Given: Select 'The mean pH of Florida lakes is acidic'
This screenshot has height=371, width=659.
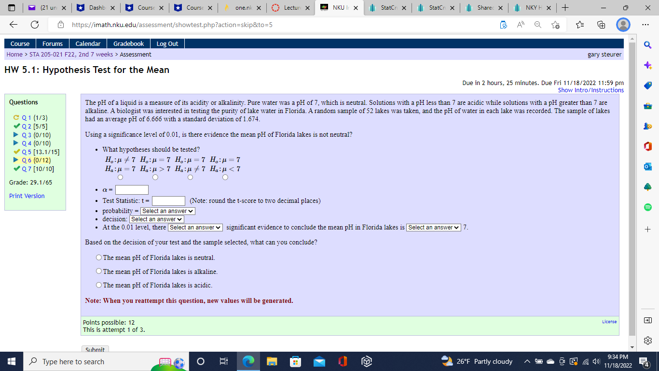Looking at the screenshot, I should pyautogui.click(x=98, y=285).
